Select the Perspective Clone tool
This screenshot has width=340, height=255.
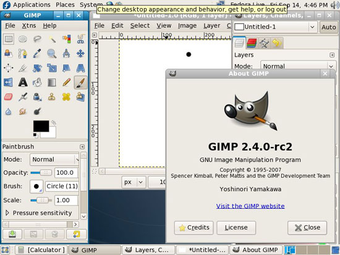click(x=80, y=97)
